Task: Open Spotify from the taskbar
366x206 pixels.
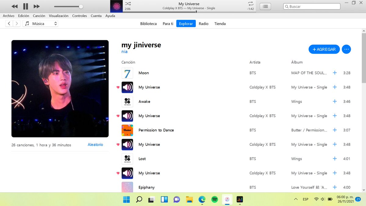Action: tap(214, 199)
